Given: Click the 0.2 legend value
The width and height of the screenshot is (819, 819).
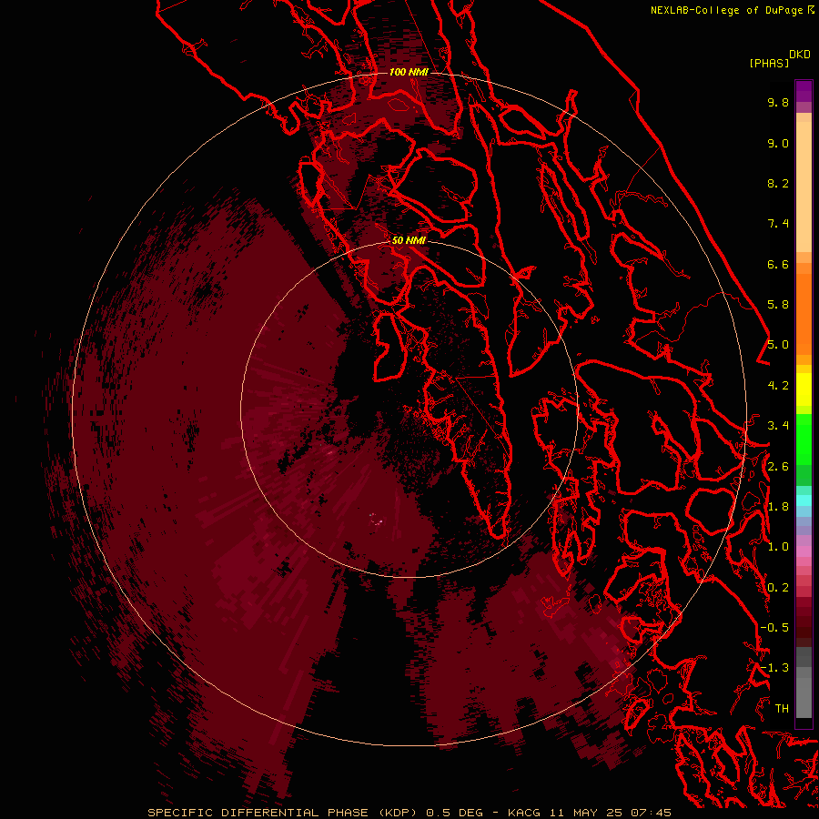Looking at the screenshot, I should (778, 588).
